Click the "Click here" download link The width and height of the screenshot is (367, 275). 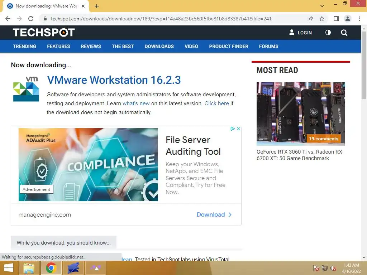pos(217,103)
